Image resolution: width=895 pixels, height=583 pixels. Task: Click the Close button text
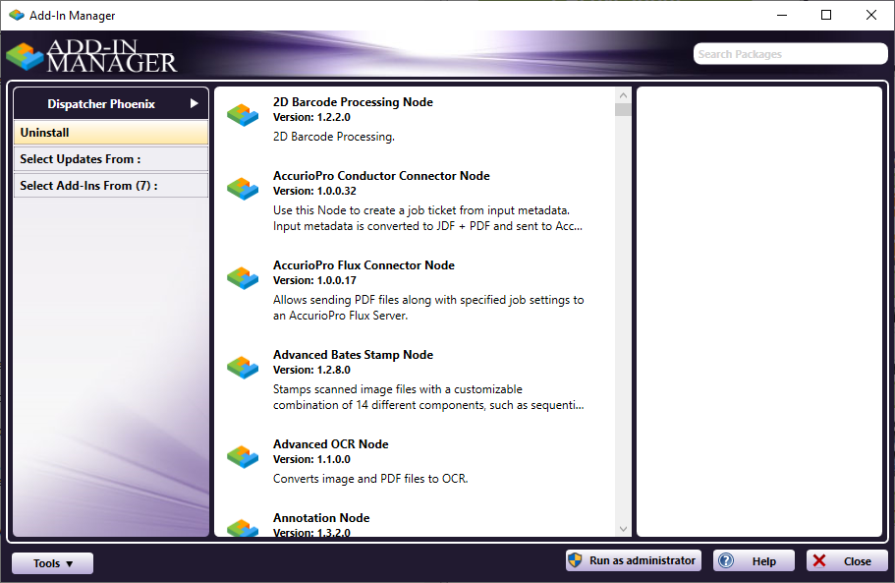pyautogui.click(x=858, y=561)
